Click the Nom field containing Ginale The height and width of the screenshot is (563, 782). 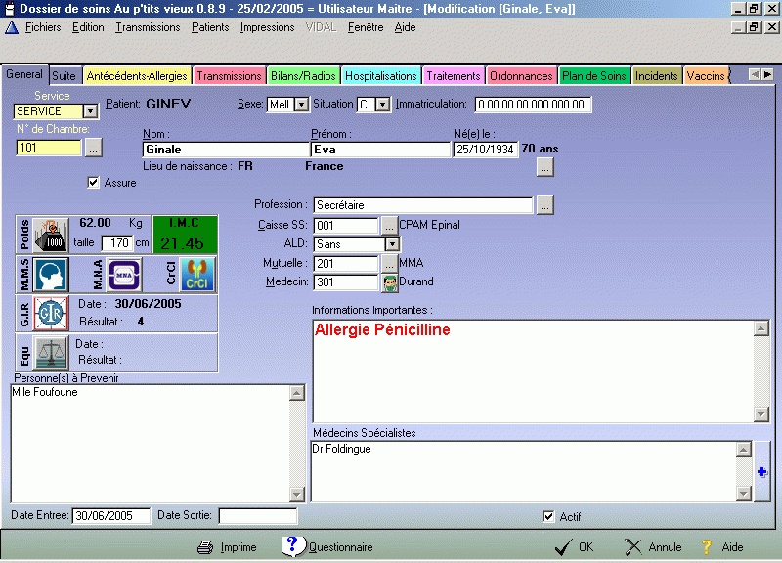coord(226,150)
